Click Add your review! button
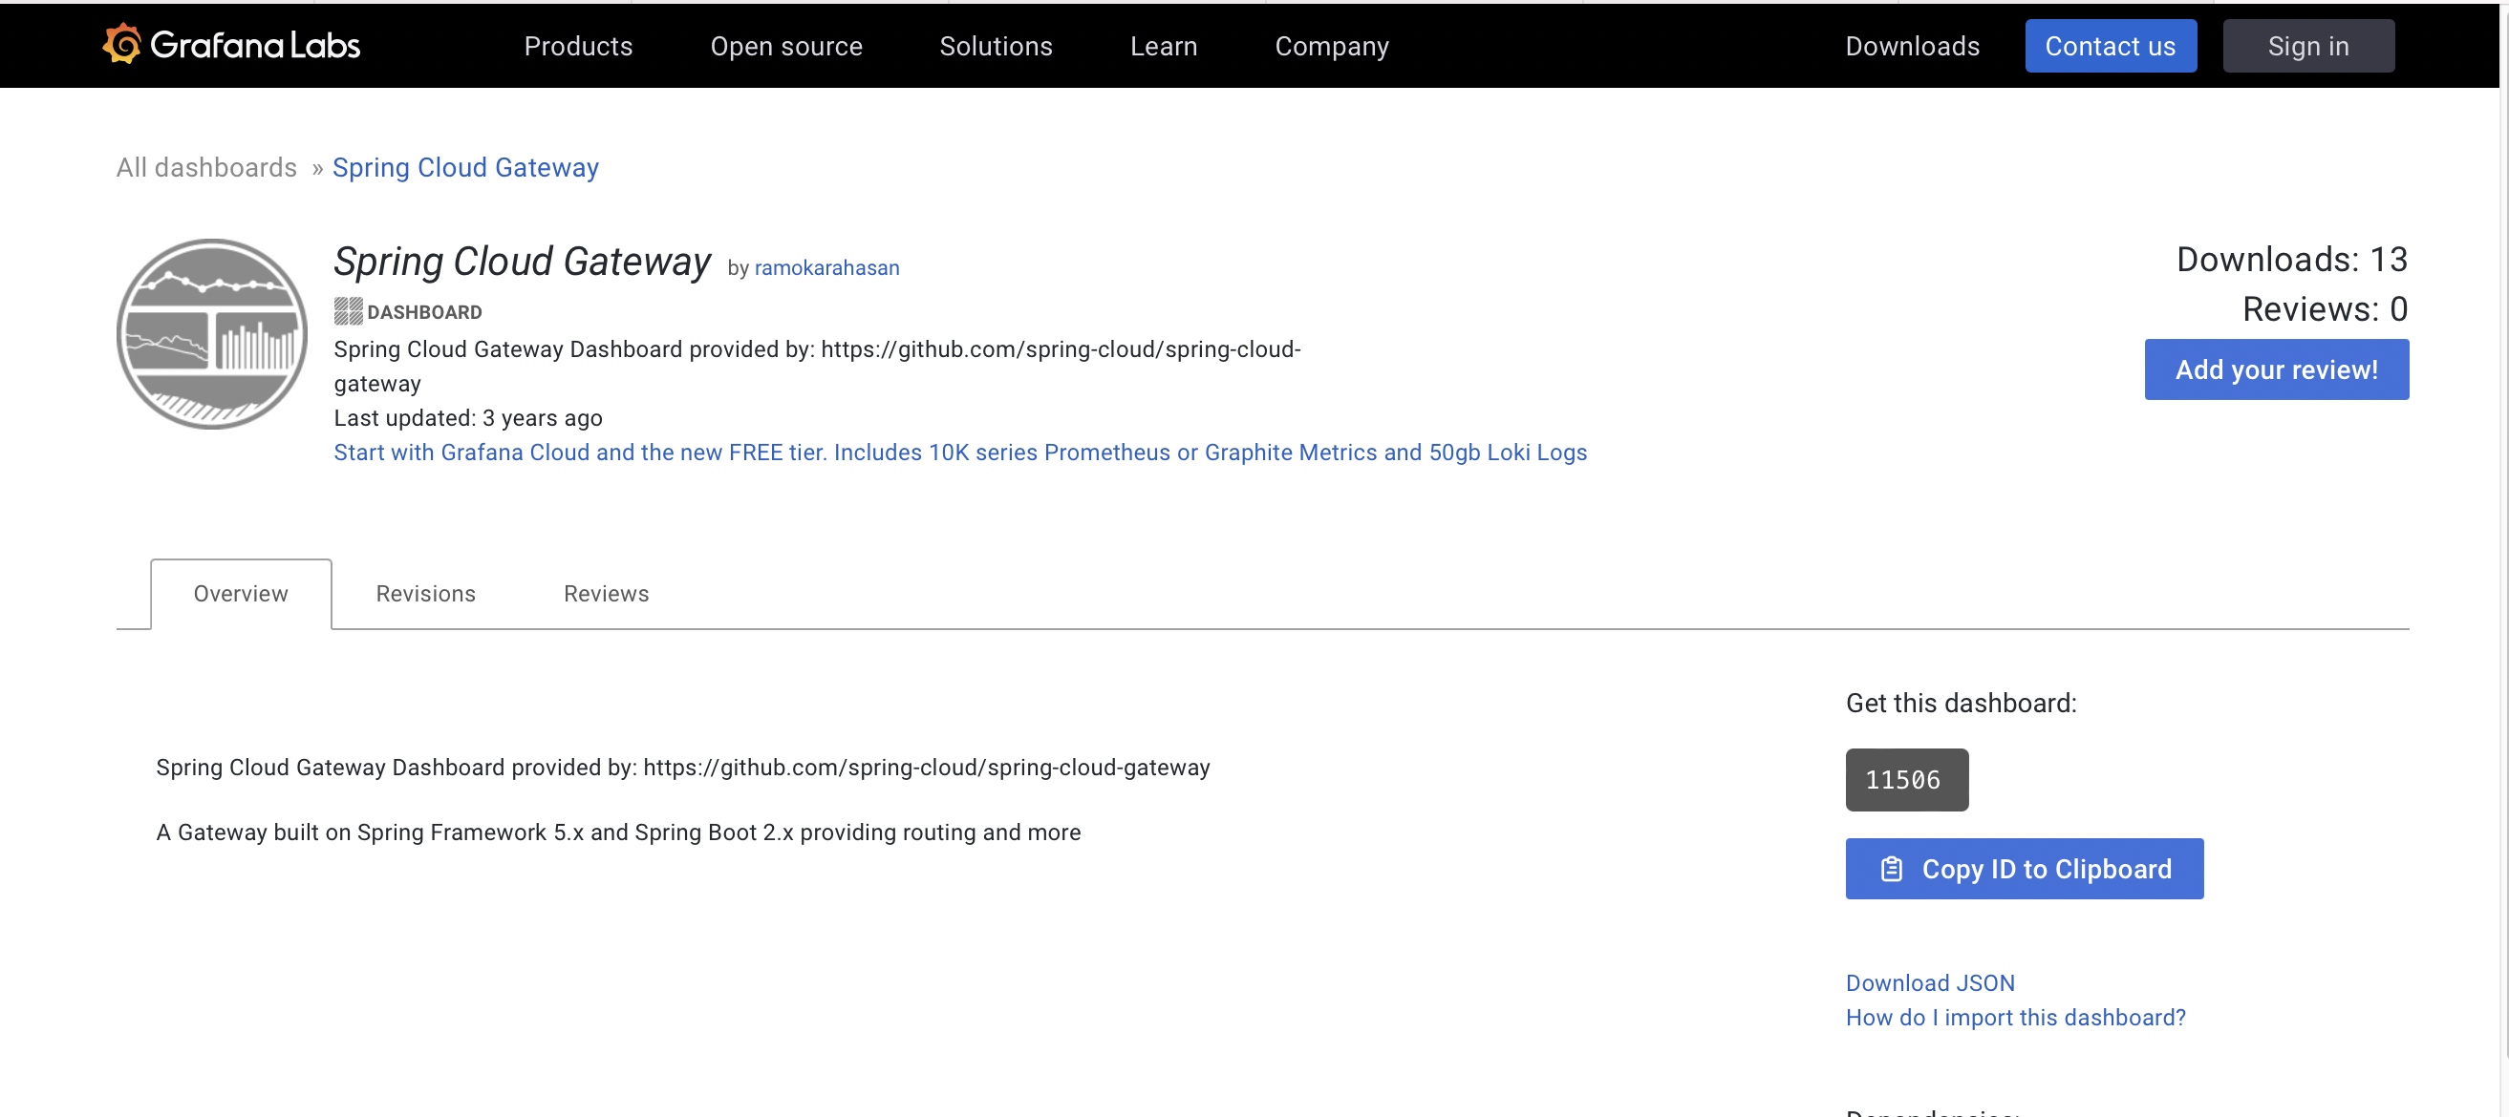 tap(2275, 369)
